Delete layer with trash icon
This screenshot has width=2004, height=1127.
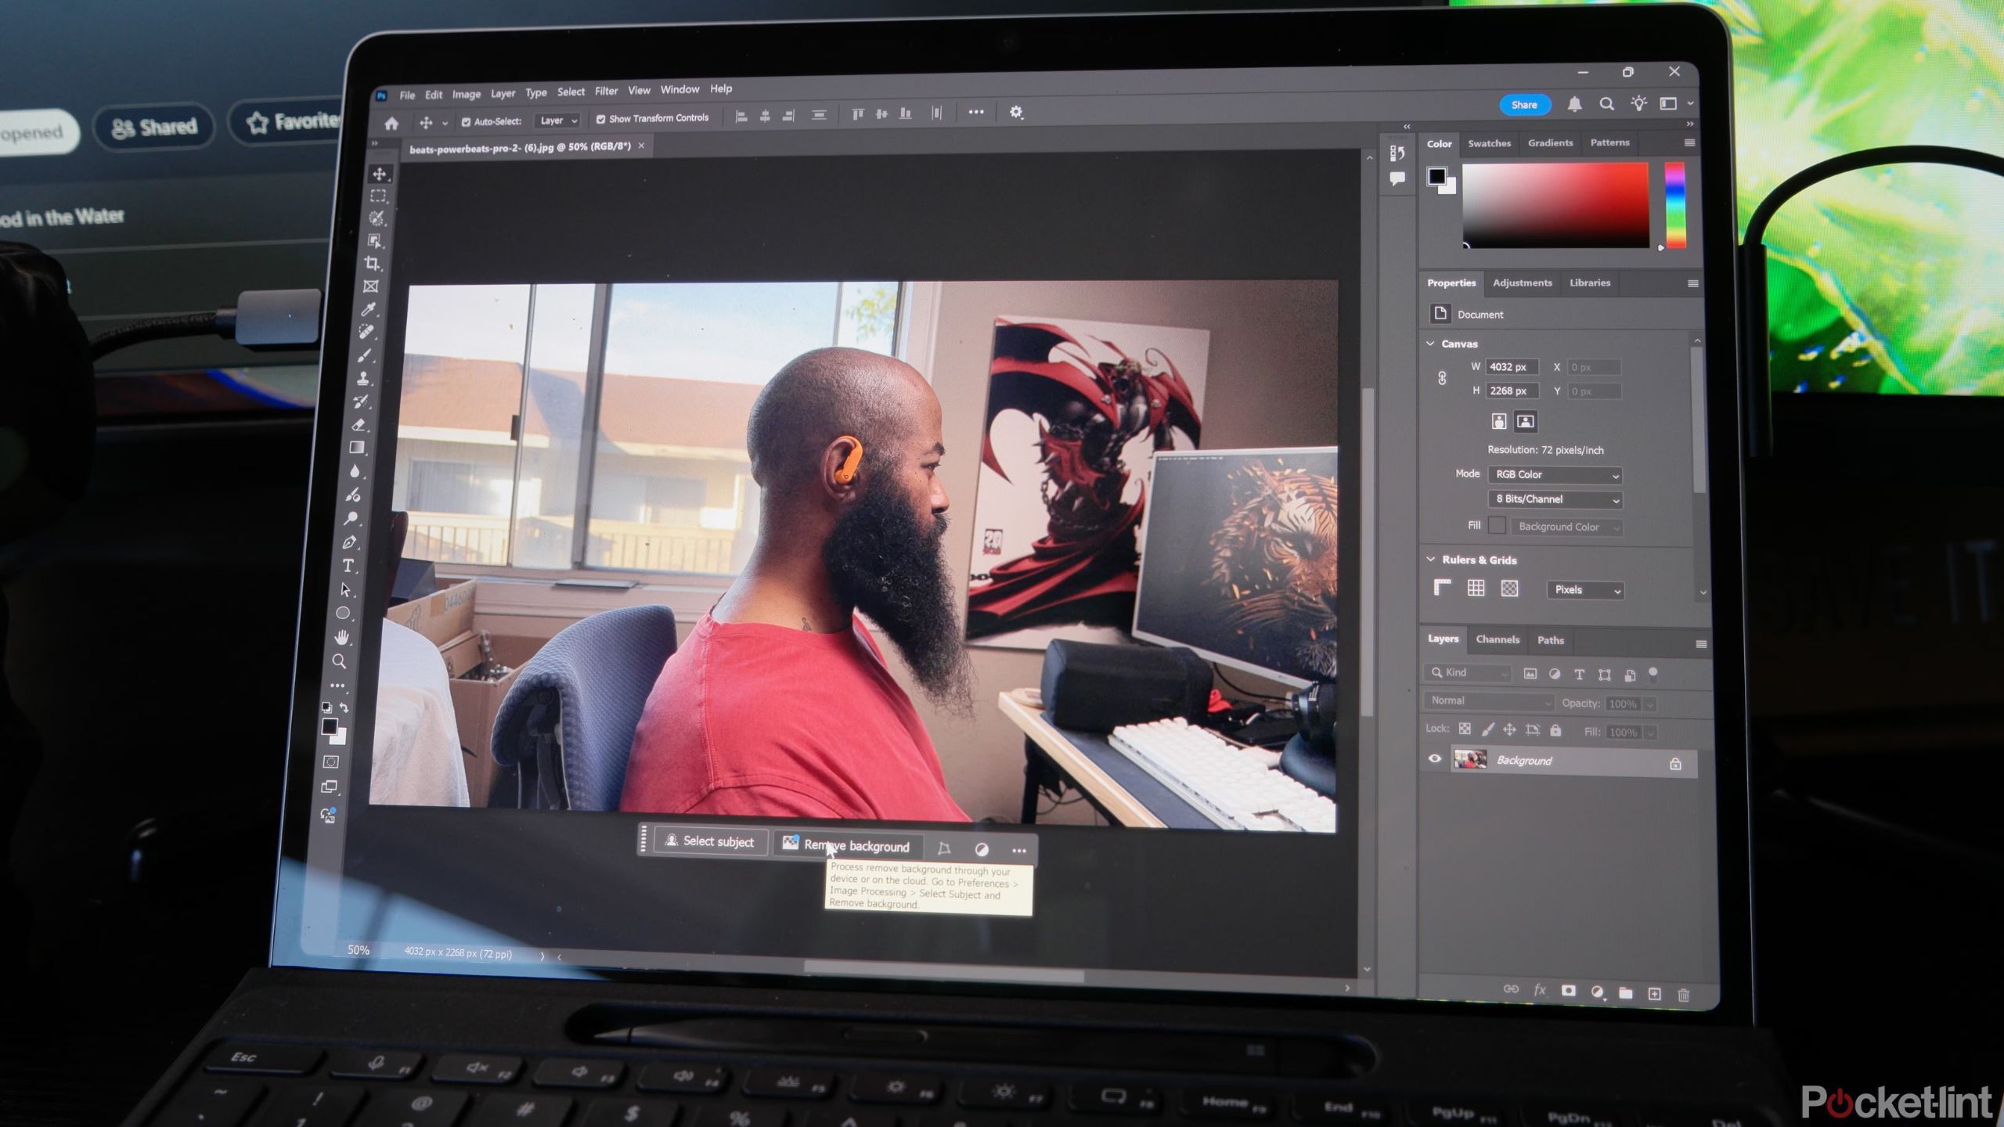point(1684,994)
